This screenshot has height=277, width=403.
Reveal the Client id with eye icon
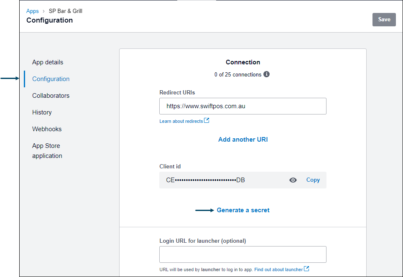(293, 180)
